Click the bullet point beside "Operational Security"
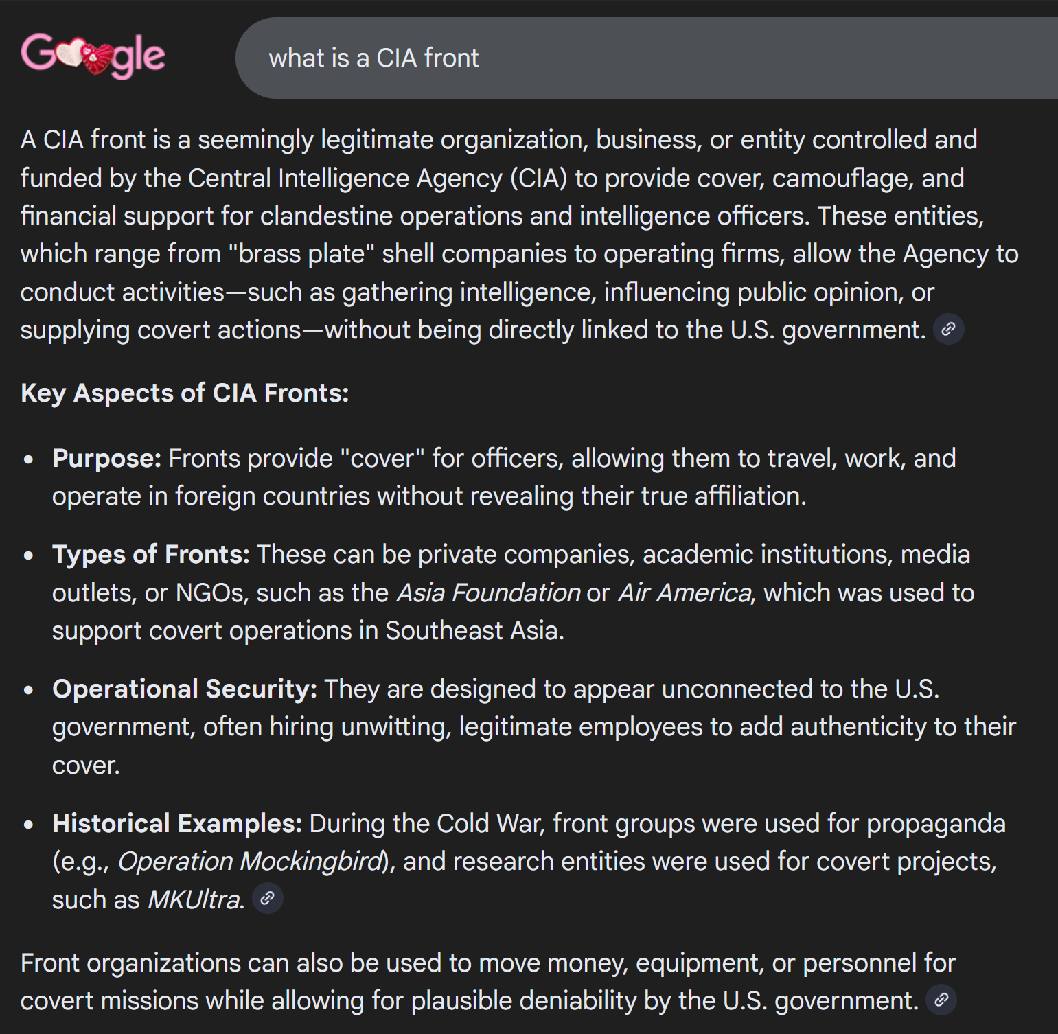The height and width of the screenshot is (1034, 1058). [29, 690]
